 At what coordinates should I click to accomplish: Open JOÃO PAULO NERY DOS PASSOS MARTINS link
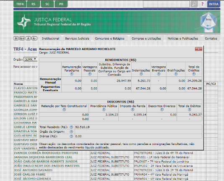(47, 166)
